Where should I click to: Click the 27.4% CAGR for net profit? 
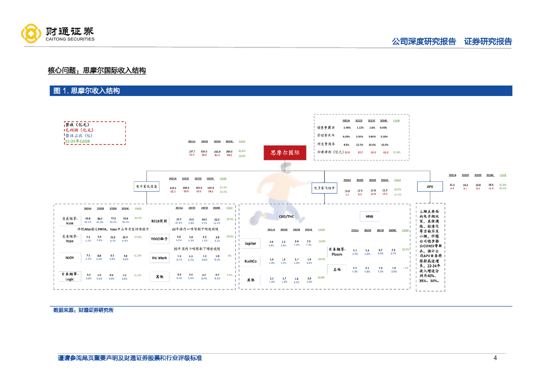pos(397,152)
